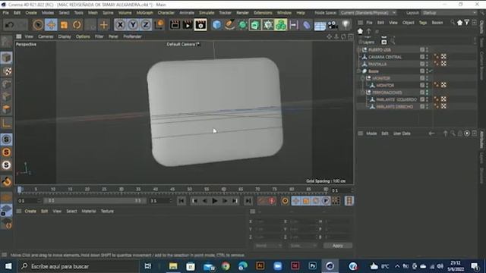
Task: Click the Object Manager filter funnel icon
Action: tap(467, 23)
